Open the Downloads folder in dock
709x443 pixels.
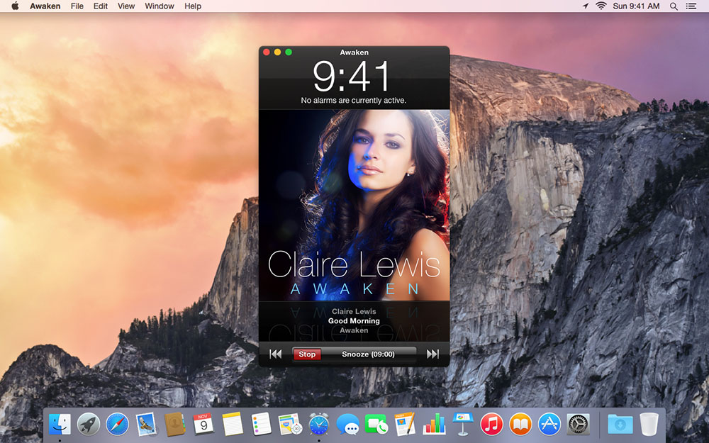pyautogui.click(x=620, y=425)
